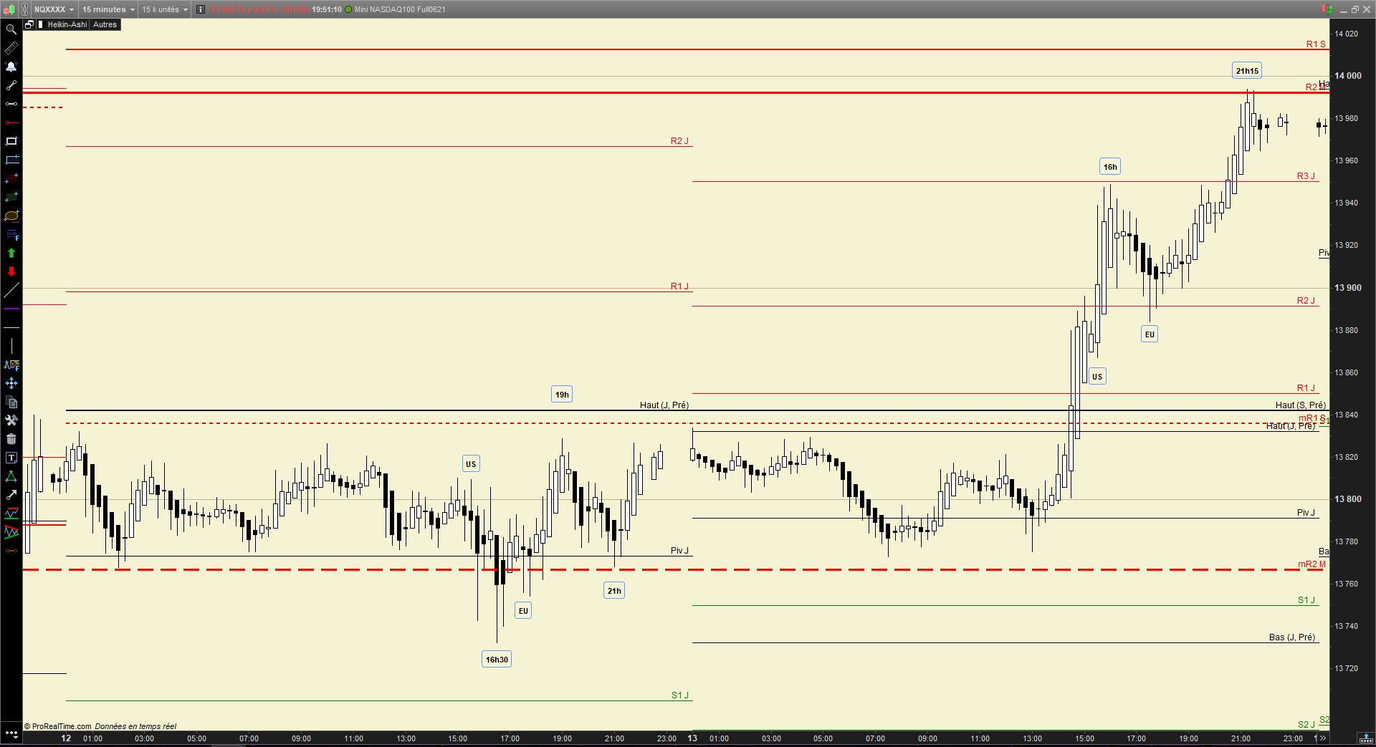Select the red down arrow drawing tool
1376x747 pixels.
point(11,271)
